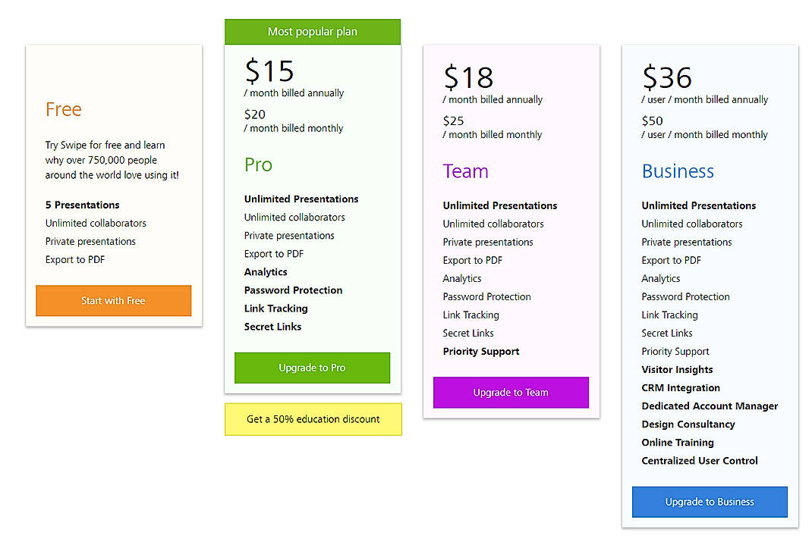Select the $20 monthly billed price
The width and height of the screenshot is (812, 545).
[x=255, y=114]
